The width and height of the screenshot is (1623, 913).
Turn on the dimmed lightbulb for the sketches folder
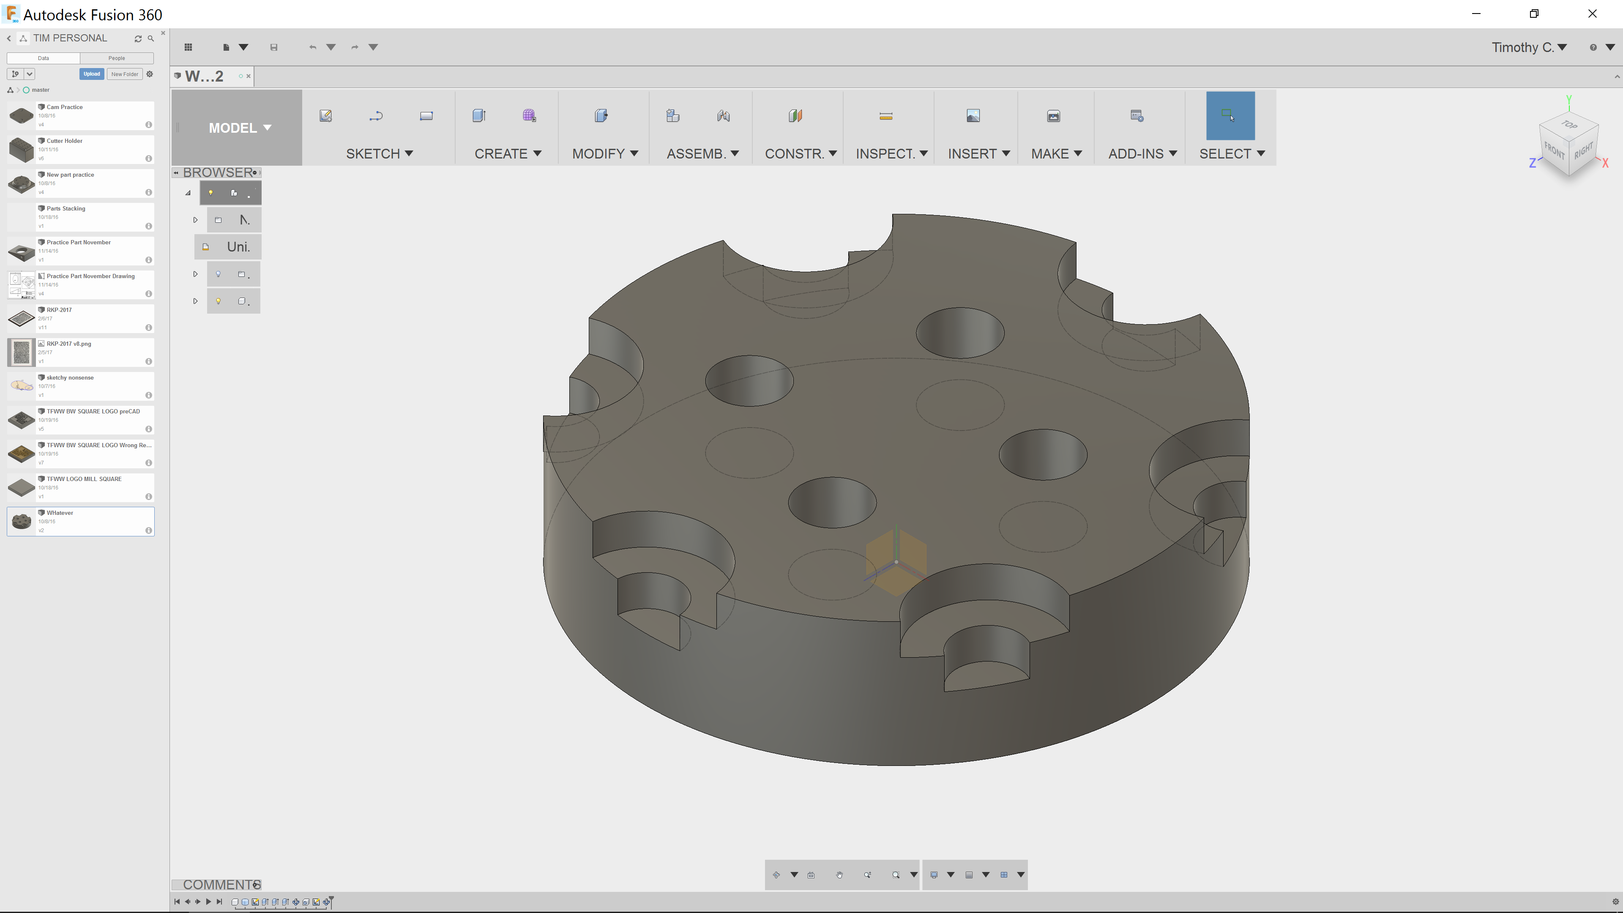(x=219, y=274)
